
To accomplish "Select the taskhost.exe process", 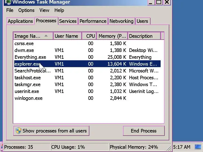I will (x=87, y=78).
